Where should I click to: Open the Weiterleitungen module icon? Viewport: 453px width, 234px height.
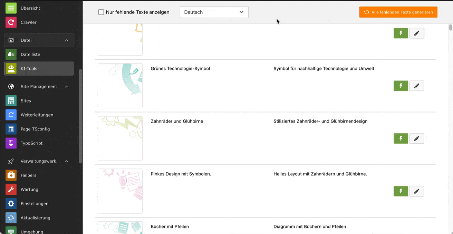click(11, 115)
